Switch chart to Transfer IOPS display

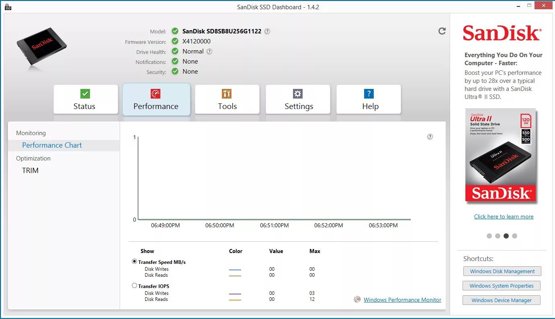pyautogui.click(x=134, y=285)
